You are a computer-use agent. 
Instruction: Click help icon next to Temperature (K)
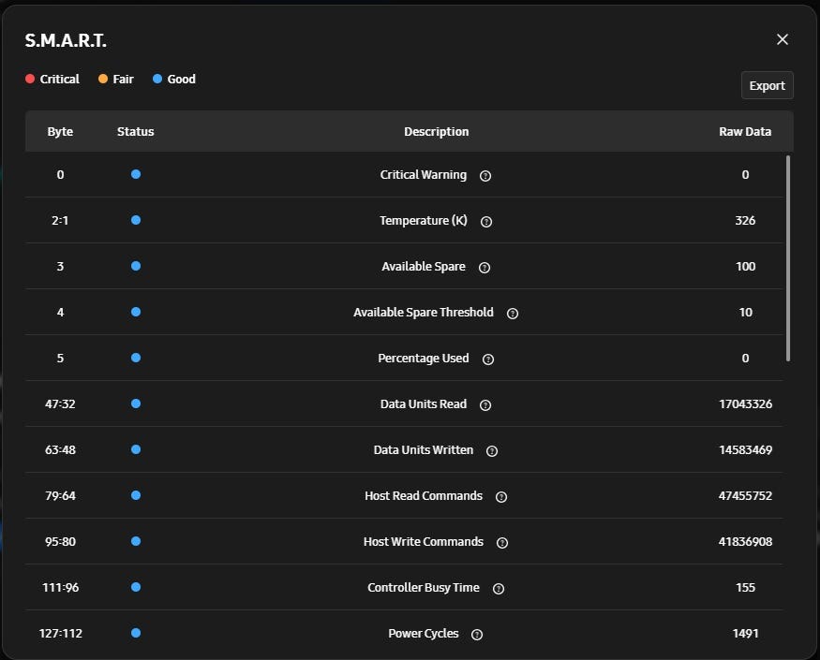click(486, 222)
